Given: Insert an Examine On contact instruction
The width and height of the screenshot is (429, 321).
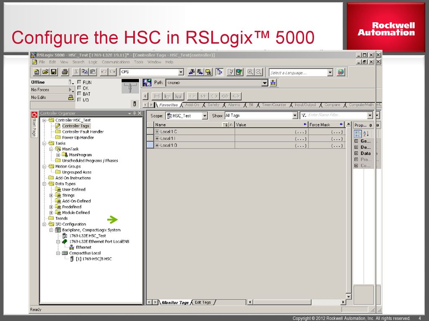Looking at the screenshot, I should pos(192,96).
